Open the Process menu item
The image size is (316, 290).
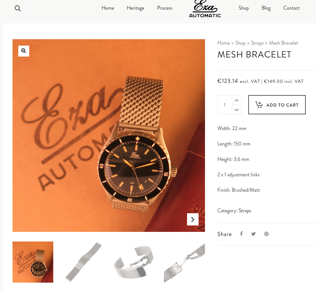(x=165, y=8)
